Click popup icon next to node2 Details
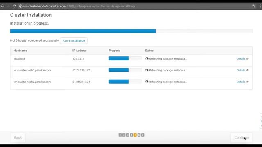Viewport: 262px width, 147px height. (x=247, y=82)
